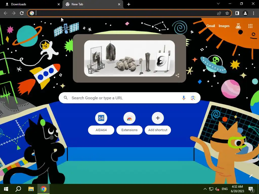Image resolution: width=259 pixels, height=194 pixels.
Task: Share this page icon in address bar
Action: pos(219,13)
